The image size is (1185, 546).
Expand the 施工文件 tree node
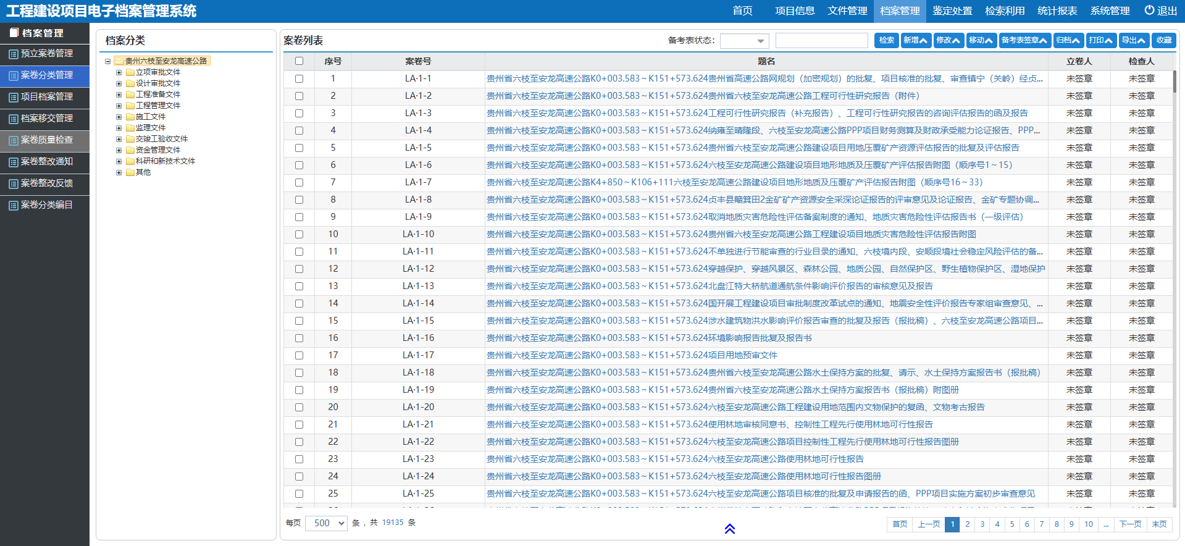pos(119,117)
